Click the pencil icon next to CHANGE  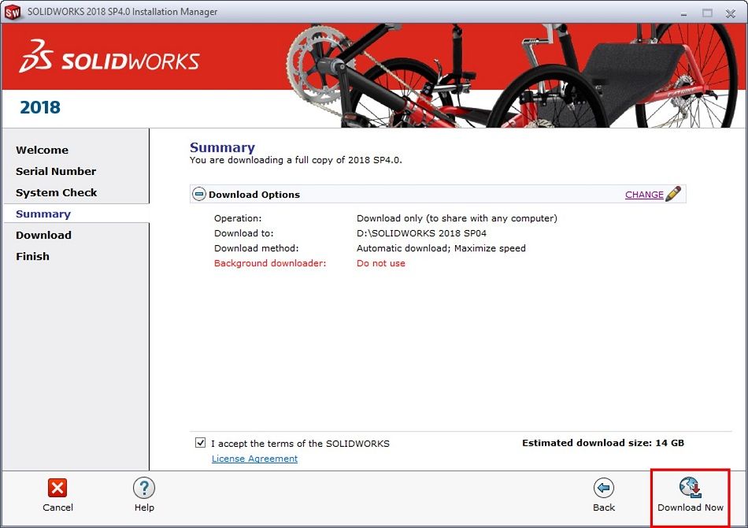click(674, 193)
